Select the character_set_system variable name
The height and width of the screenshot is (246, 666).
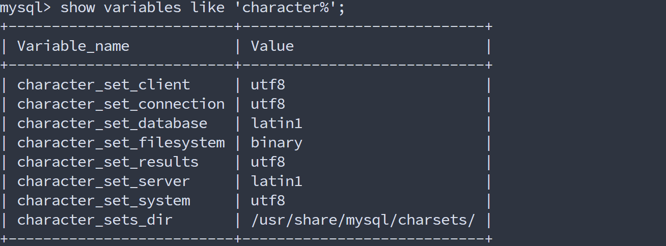(x=103, y=201)
